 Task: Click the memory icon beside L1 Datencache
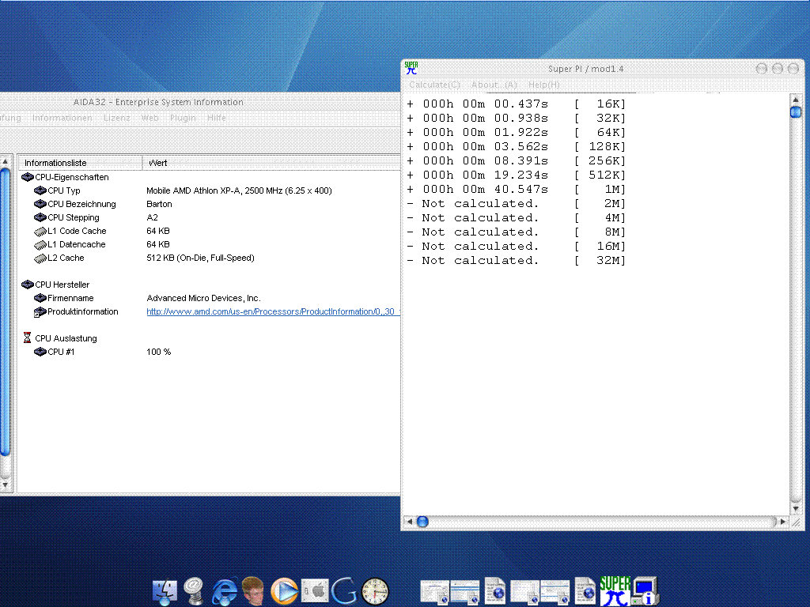(x=40, y=245)
